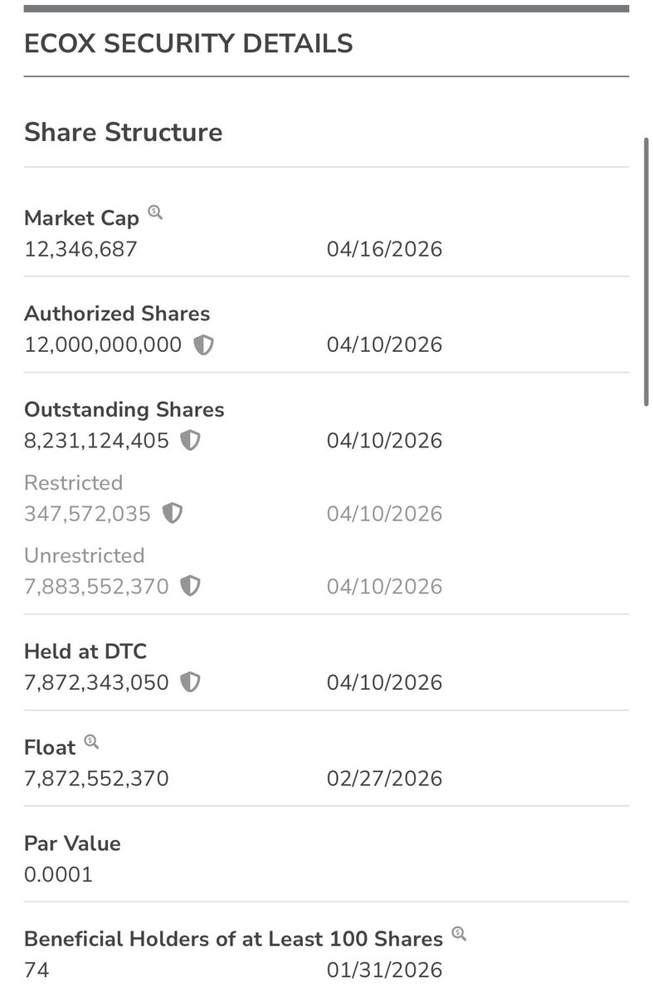Click the shield icon beside Held at DTC value
The image size is (653, 996).
(191, 683)
